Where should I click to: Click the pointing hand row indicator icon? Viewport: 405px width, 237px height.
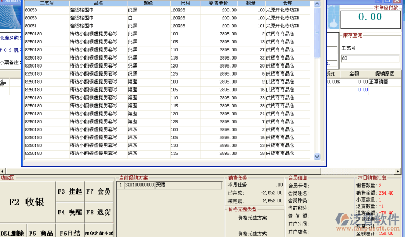coord(4,82)
